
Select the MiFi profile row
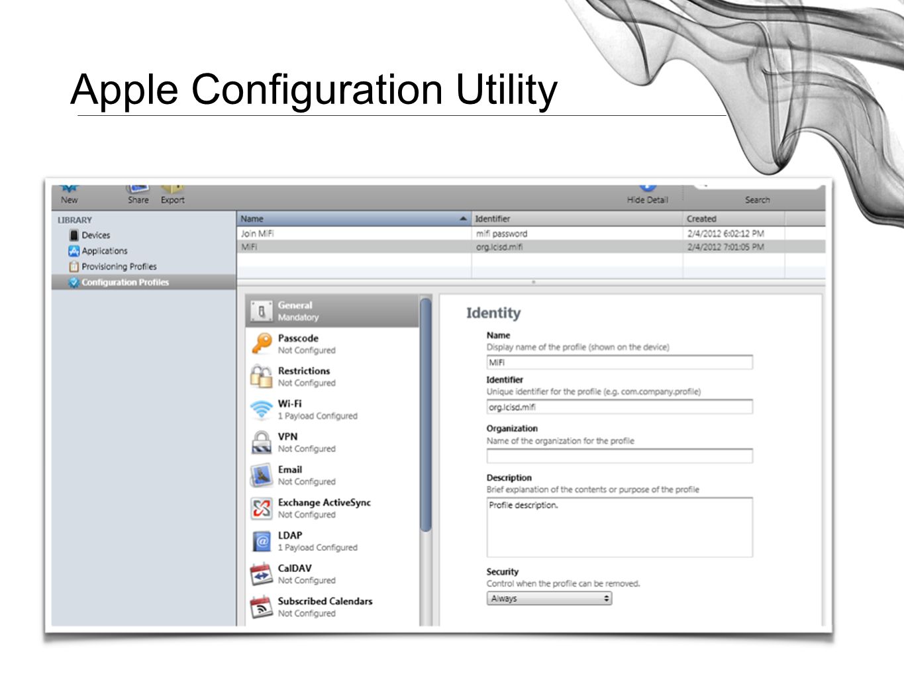coord(531,247)
